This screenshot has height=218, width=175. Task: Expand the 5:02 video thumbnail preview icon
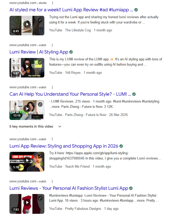[40, 62]
